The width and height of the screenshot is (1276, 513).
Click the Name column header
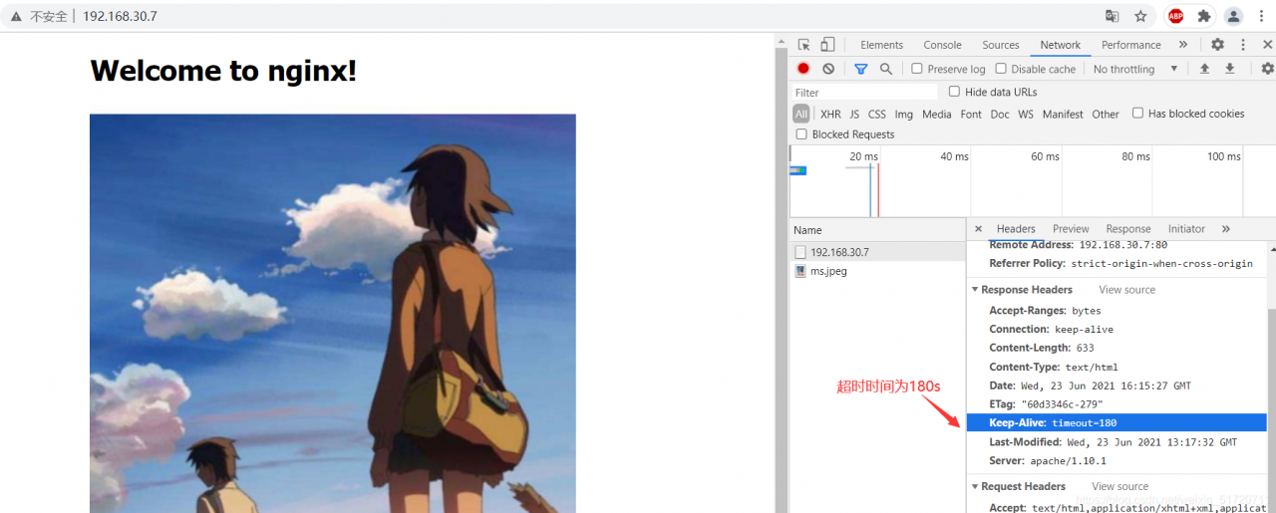pyautogui.click(x=878, y=230)
